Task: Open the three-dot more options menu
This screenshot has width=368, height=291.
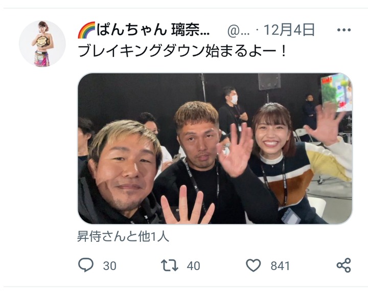Action: coord(344,30)
